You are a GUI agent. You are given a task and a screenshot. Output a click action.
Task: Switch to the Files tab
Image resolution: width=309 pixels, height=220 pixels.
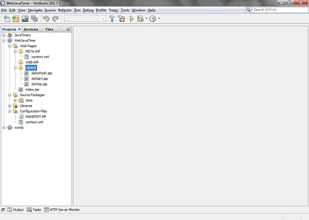click(49, 29)
